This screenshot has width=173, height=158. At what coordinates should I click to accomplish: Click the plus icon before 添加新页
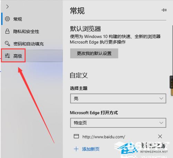(x=76, y=149)
